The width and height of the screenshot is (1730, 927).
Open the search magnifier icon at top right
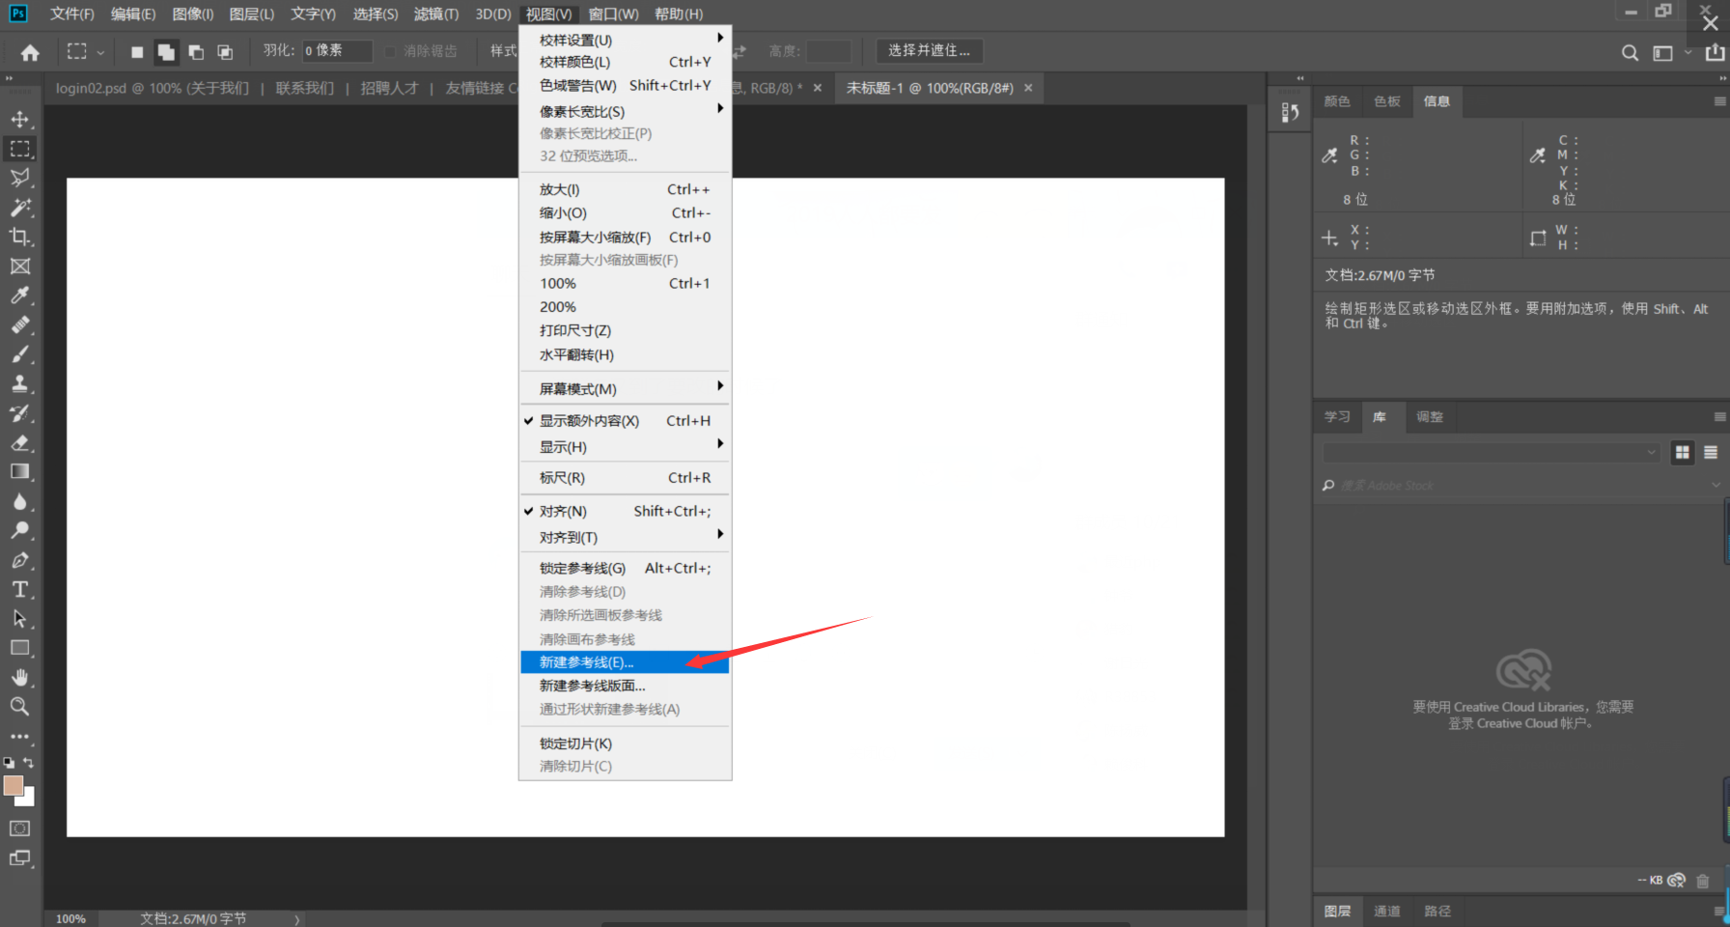[x=1630, y=53]
